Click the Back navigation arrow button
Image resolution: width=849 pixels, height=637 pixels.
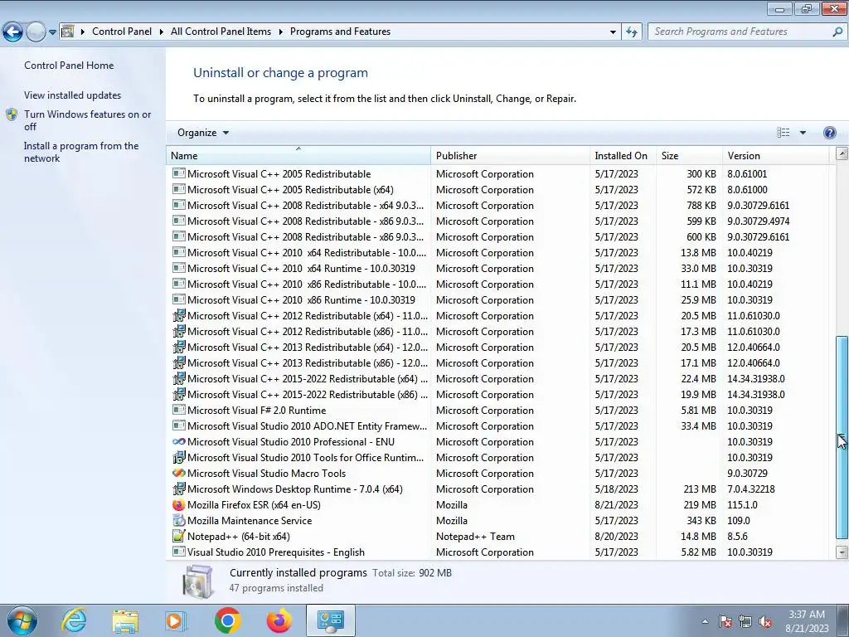tap(12, 32)
